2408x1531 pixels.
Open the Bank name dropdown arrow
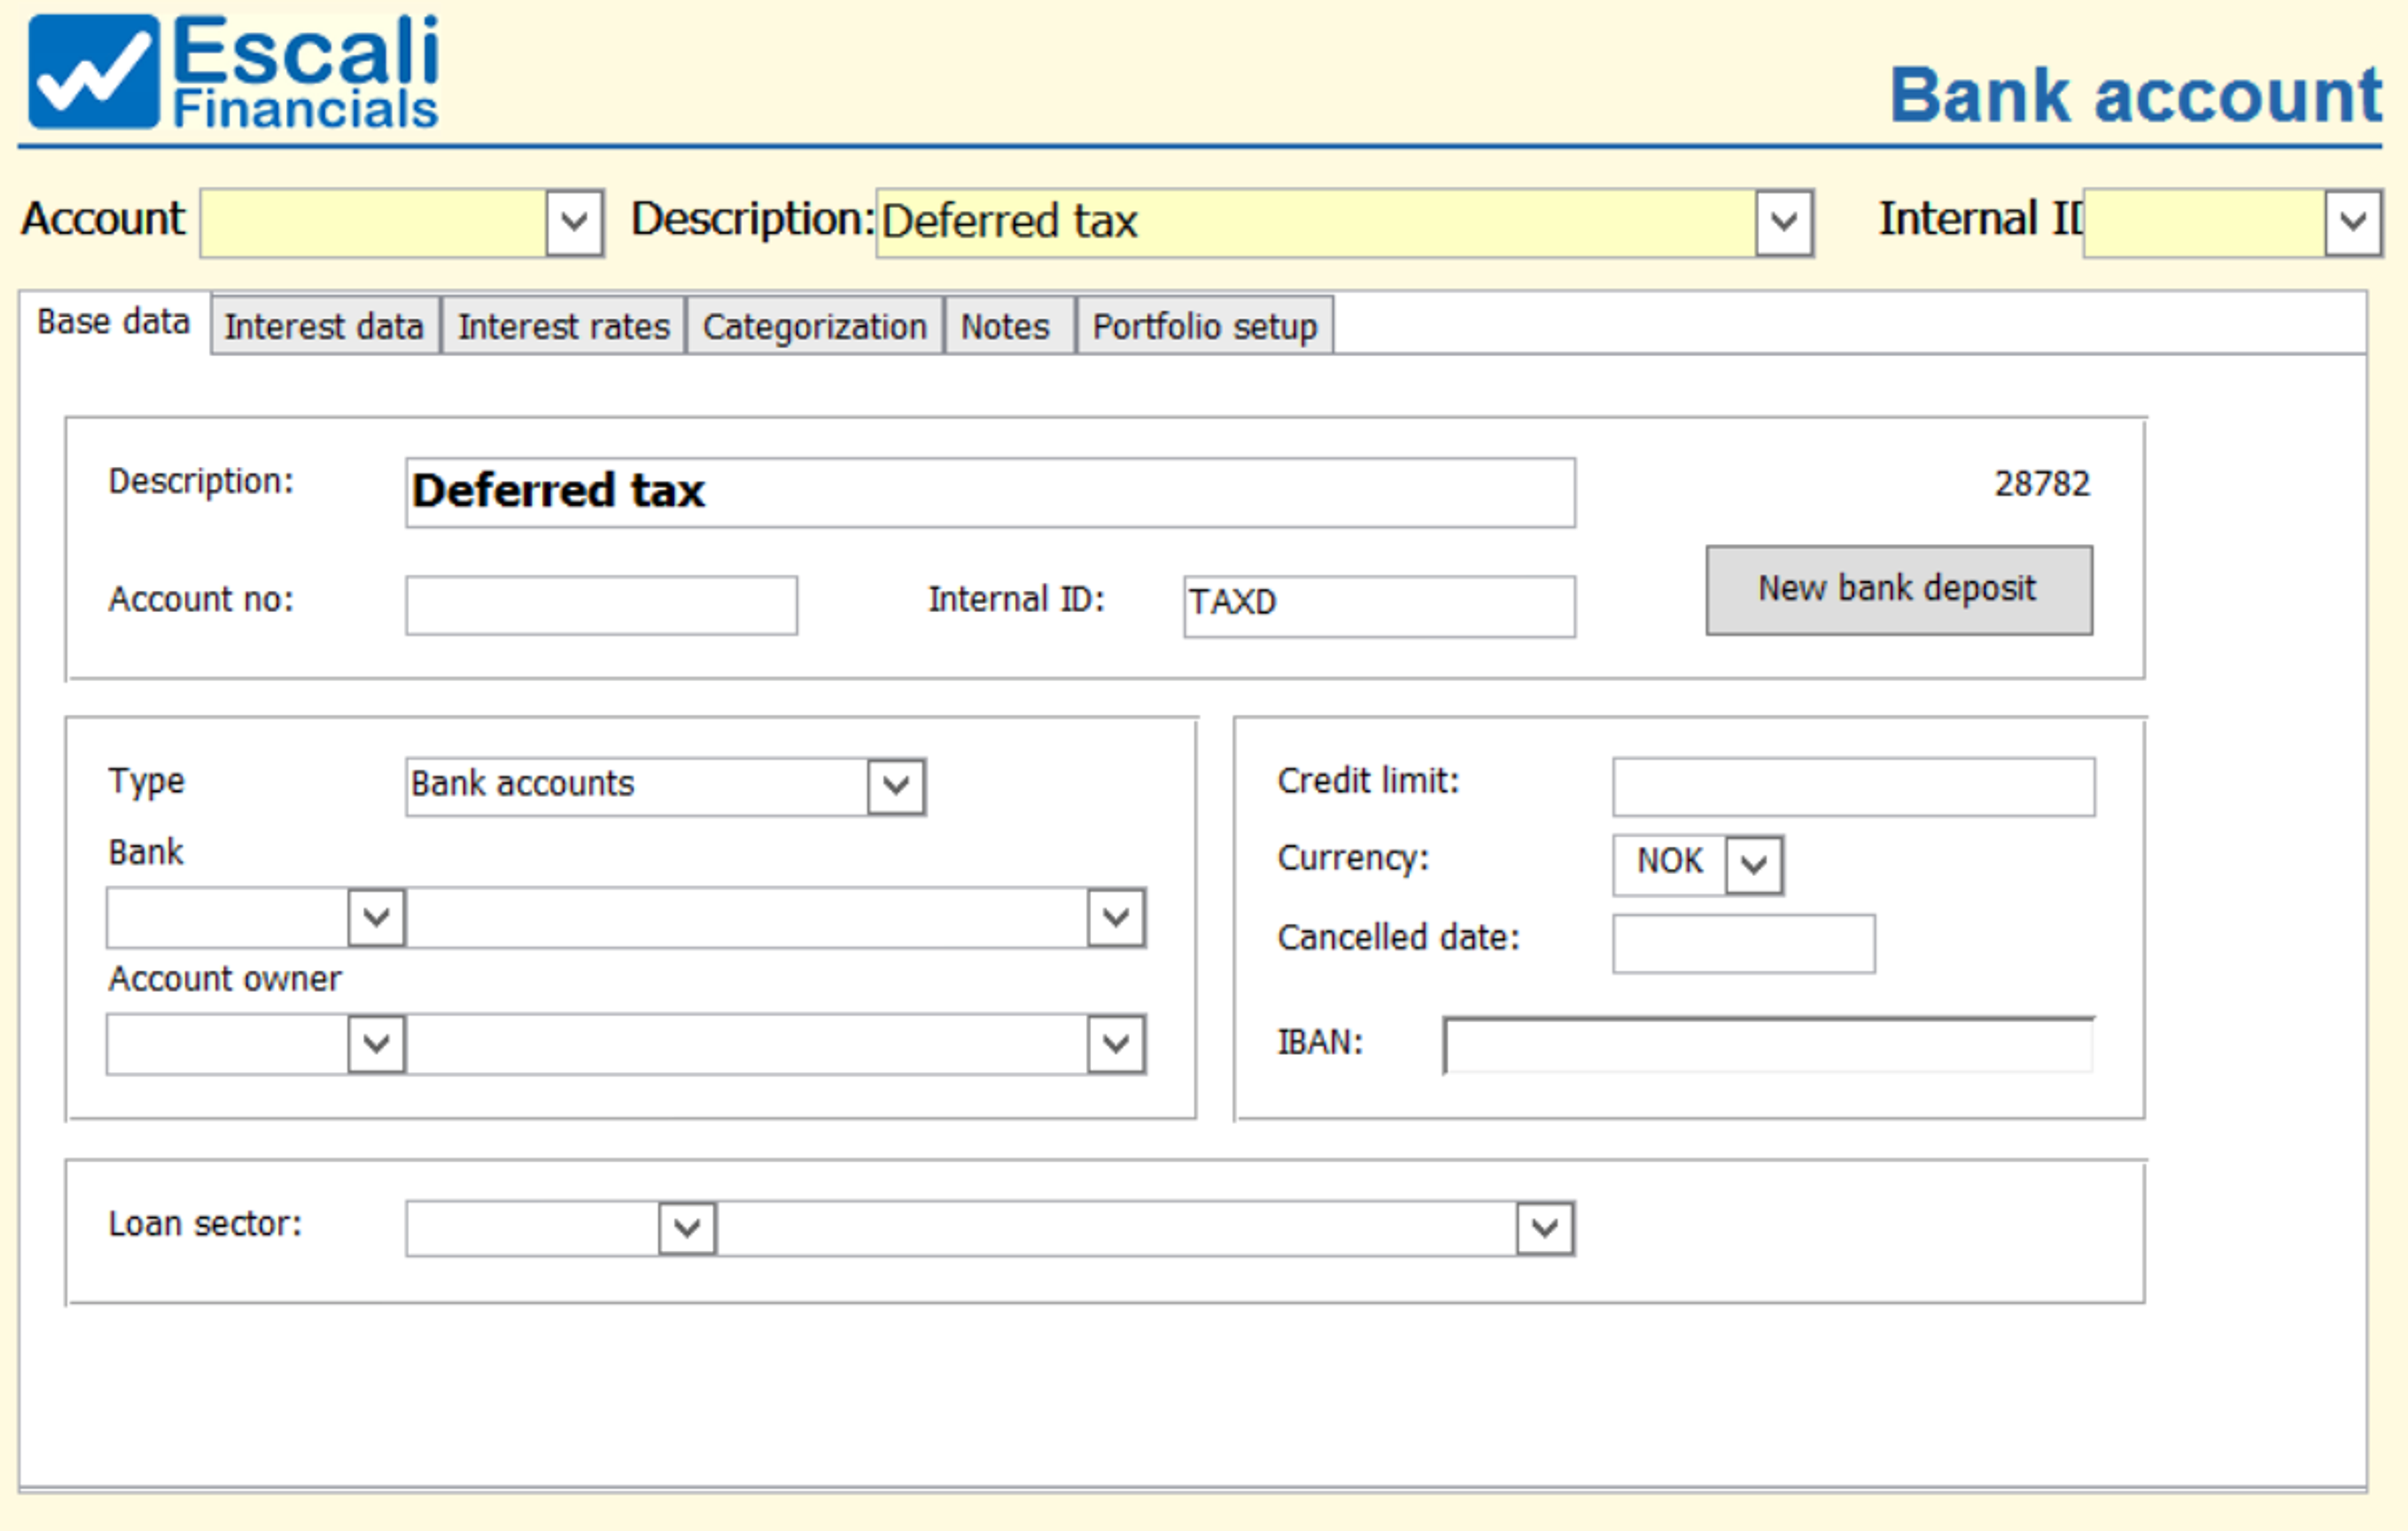tap(1116, 917)
